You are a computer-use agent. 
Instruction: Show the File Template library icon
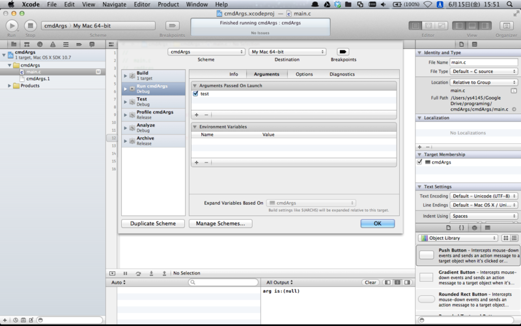[x=448, y=228]
